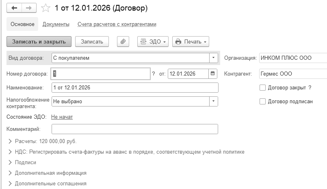
Task: Click into the Комментарий input field
Action: [135, 129]
